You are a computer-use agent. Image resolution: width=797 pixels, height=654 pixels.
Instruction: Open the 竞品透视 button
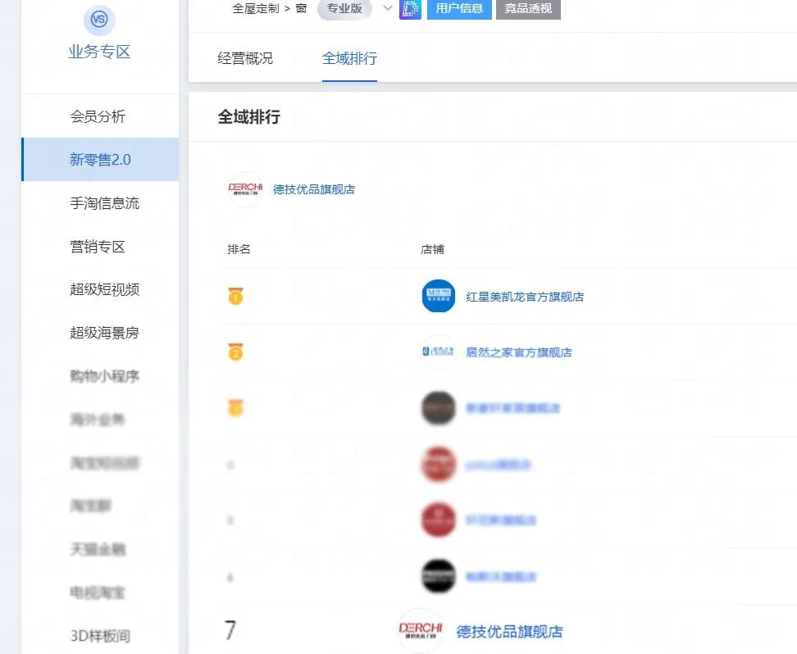coord(528,9)
